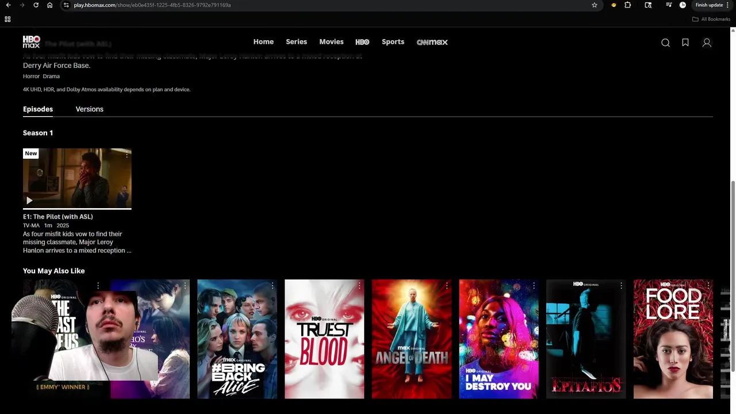Go to the Home menu item
Viewport: 736px width, 414px height.
(x=263, y=42)
